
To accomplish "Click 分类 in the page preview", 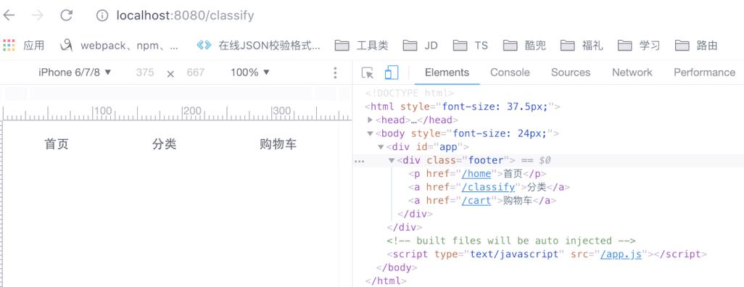I will (x=164, y=144).
